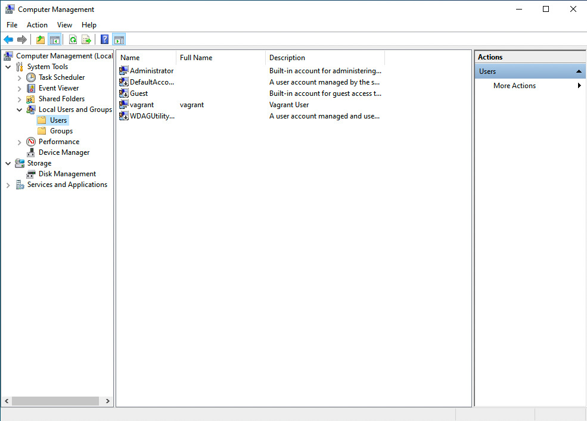Expand the Services and Applications node
587x421 pixels.
(x=8, y=185)
